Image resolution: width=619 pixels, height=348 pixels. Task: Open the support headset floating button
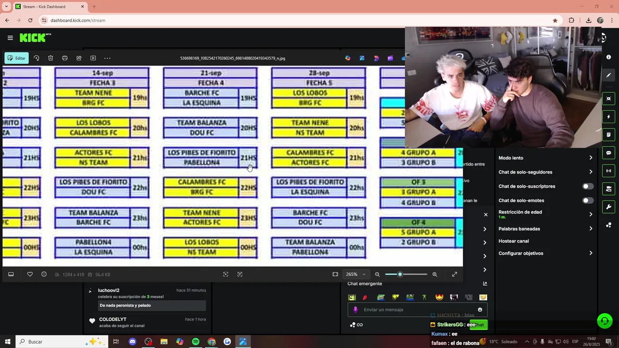(604, 321)
